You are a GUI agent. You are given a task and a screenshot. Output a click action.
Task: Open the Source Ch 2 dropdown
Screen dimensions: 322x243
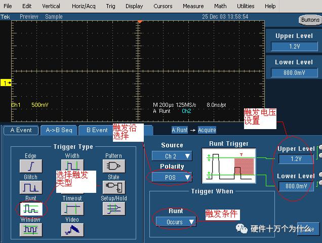pos(172,156)
